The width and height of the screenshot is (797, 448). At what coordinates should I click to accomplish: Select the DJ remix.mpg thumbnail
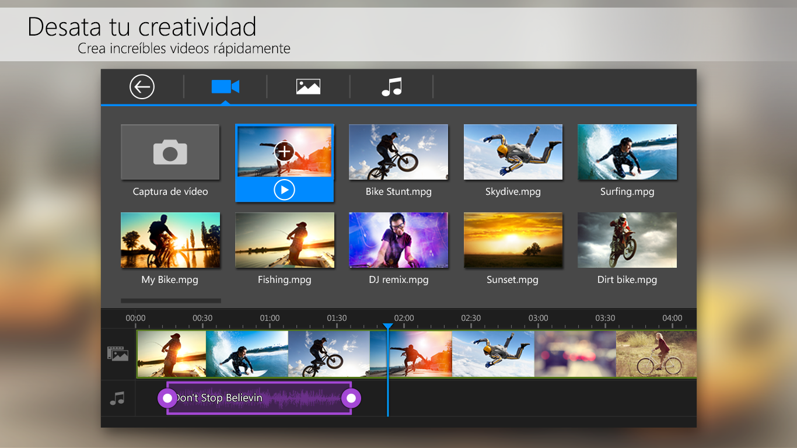point(398,240)
